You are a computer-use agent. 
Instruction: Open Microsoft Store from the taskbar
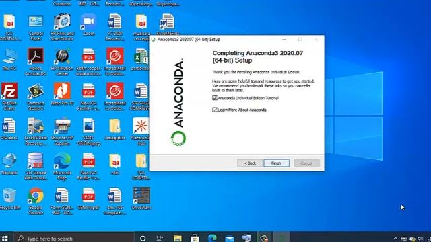[x=195, y=238]
